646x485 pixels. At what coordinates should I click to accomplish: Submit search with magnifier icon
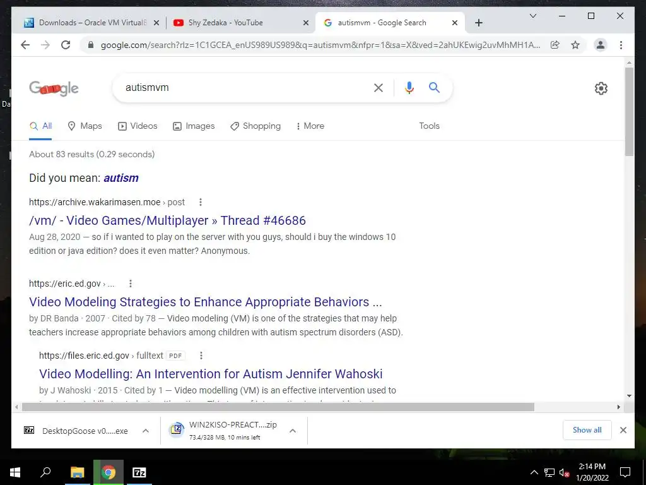[434, 87]
